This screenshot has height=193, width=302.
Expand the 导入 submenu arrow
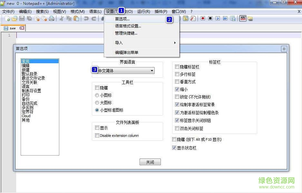[x=175, y=42]
